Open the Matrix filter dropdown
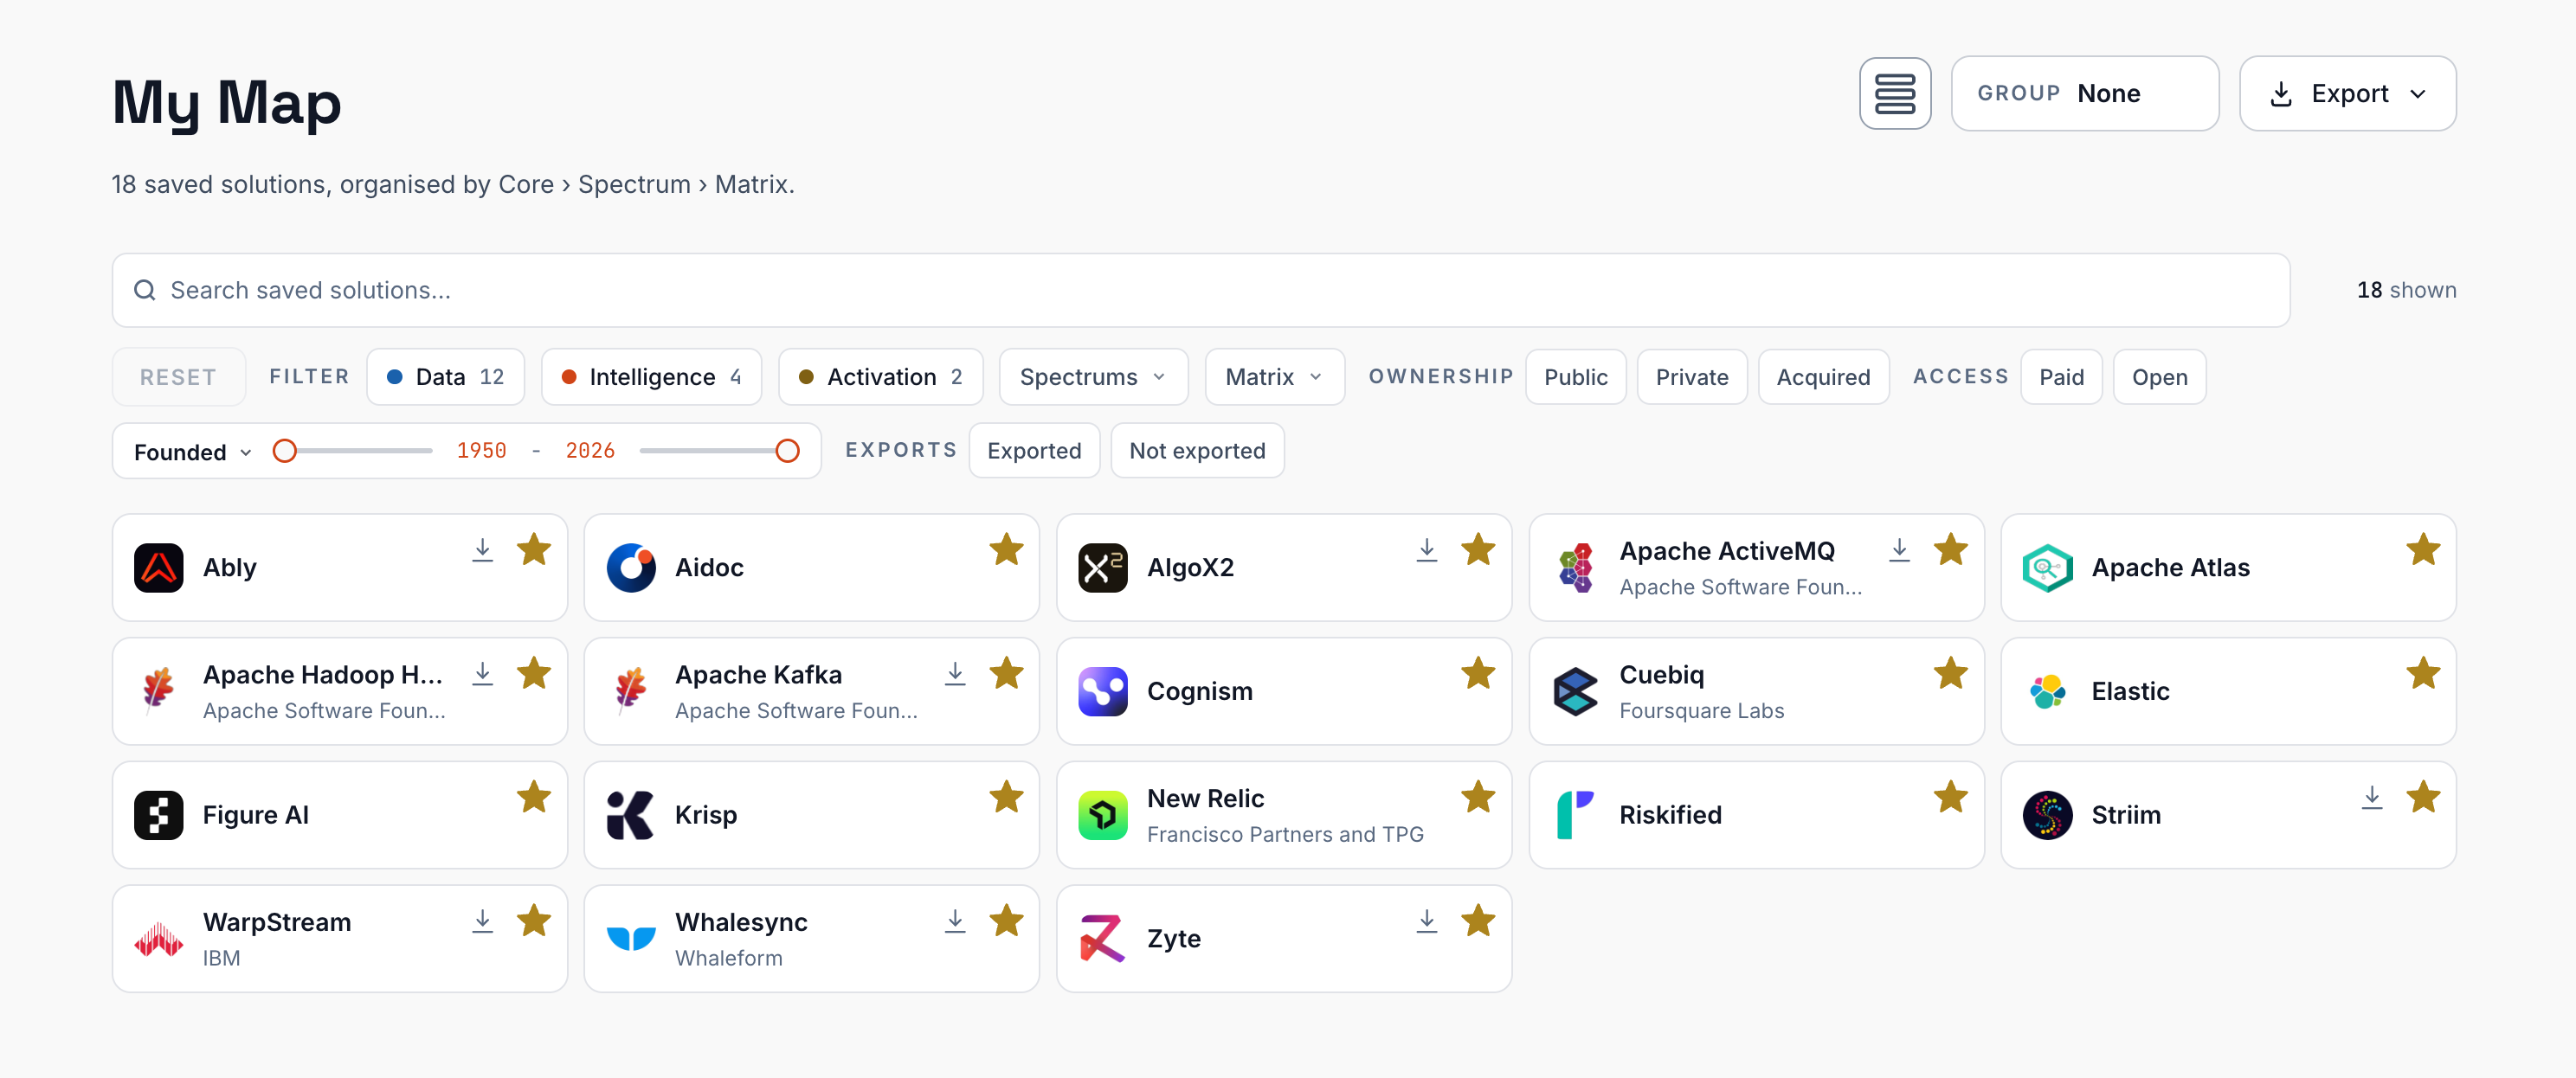The height and width of the screenshot is (1078, 2576). (1274, 378)
